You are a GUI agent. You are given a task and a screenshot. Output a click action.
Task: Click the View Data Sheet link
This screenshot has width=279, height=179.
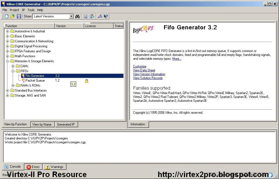[144, 70]
